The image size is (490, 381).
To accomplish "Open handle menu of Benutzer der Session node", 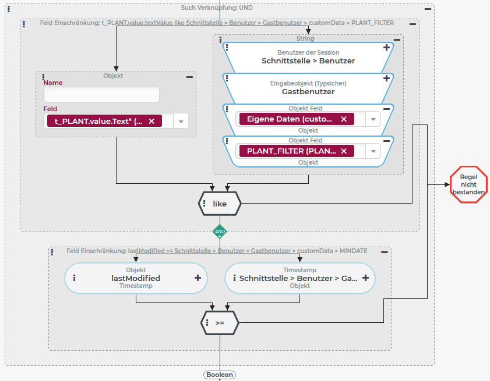I will pos(227,48).
